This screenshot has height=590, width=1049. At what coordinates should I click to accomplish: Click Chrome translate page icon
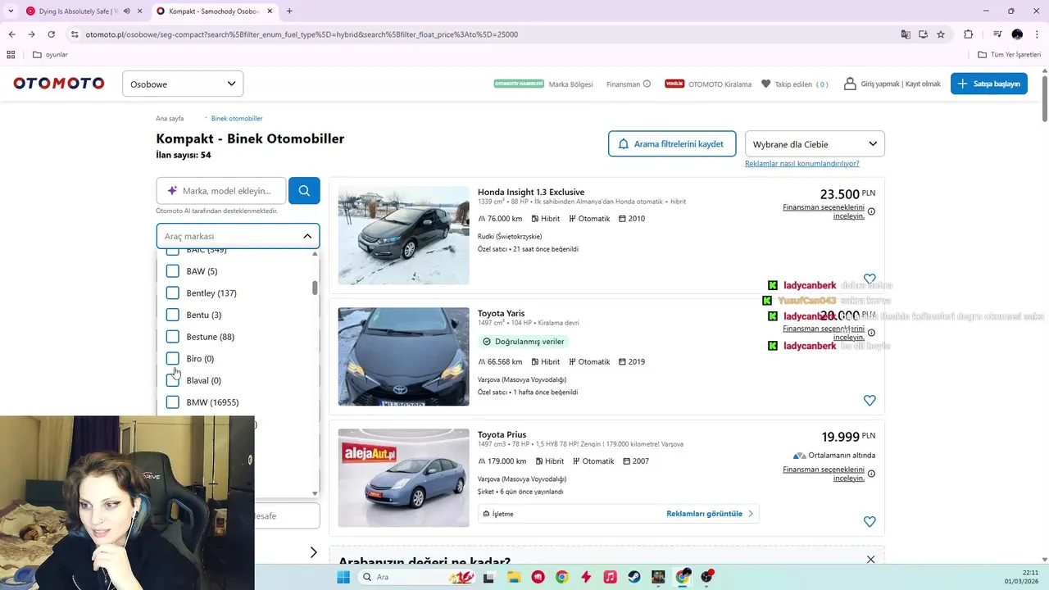point(906,34)
